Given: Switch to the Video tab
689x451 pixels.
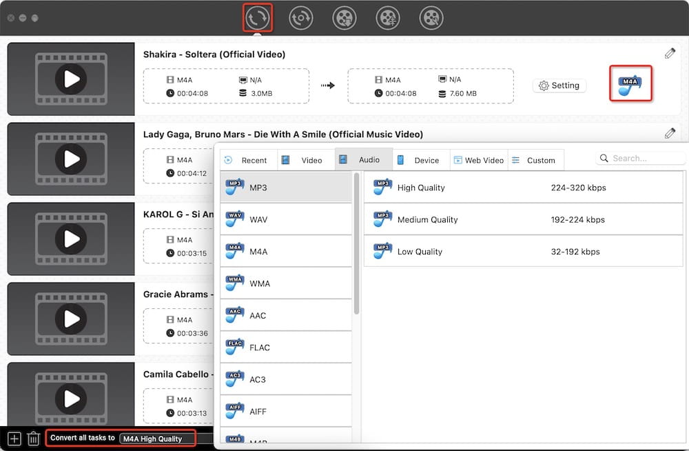Looking at the screenshot, I should [x=305, y=159].
